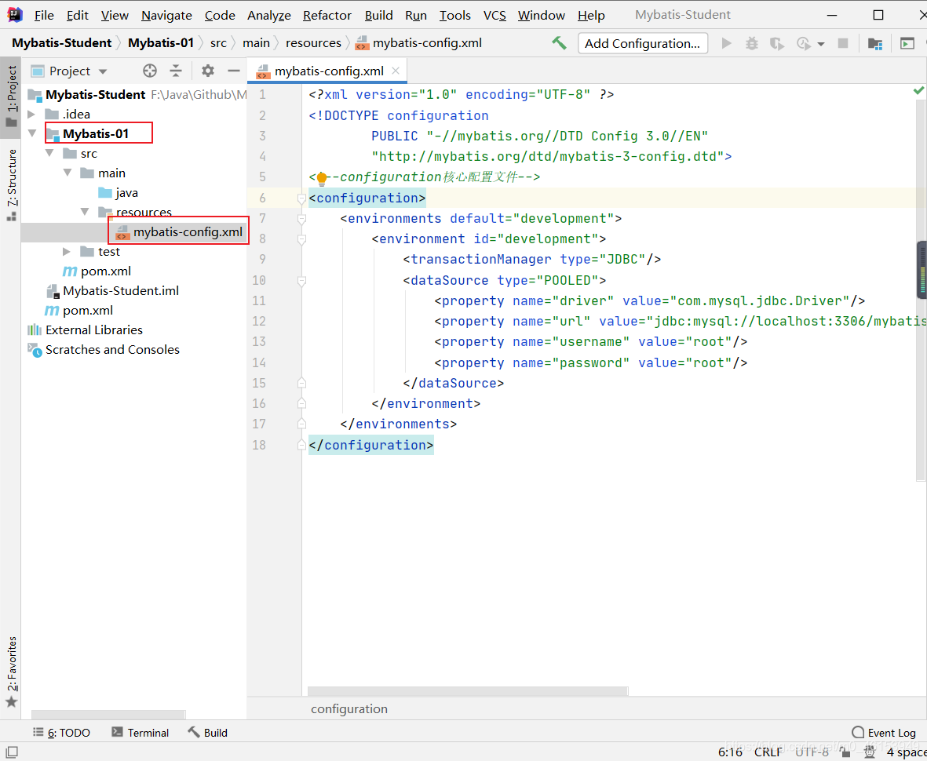The width and height of the screenshot is (927, 761).
Task: Click the locate/select opened file crosshair icon
Action: [x=150, y=71]
